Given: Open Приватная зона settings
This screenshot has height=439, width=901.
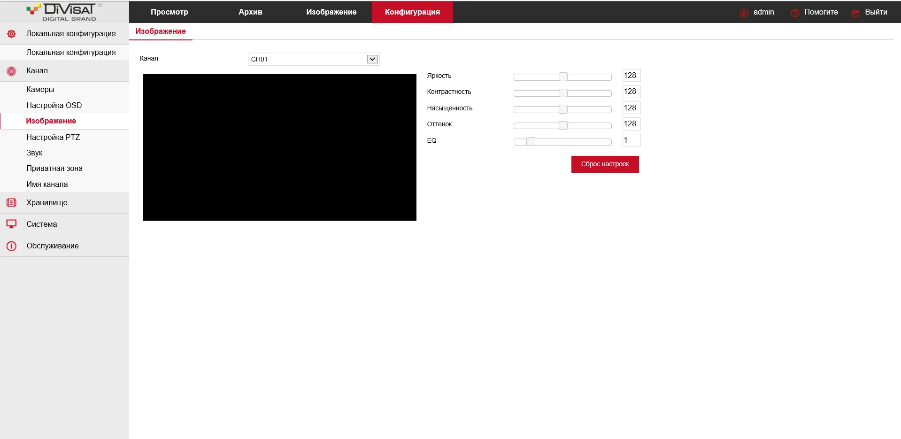Looking at the screenshot, I should coord(54,168).
